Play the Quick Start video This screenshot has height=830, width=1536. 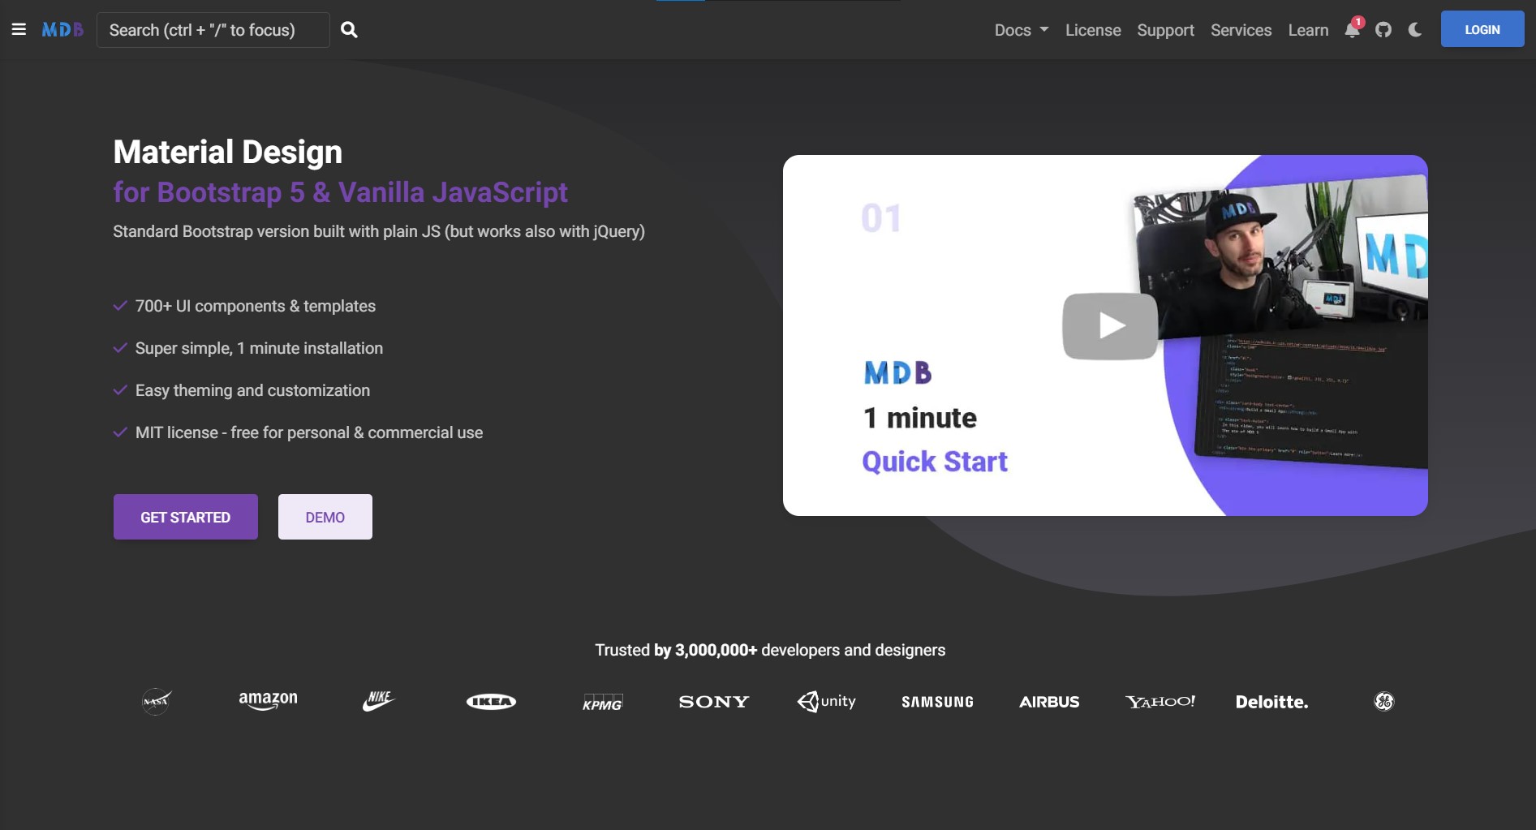1109,326
